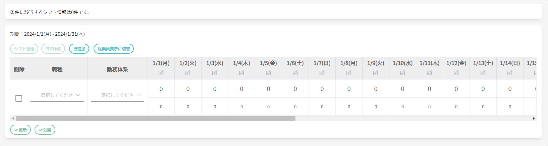Edit the 1/14(日) column shift
Viewport: 548px width, 146px height.
point(510,73)
